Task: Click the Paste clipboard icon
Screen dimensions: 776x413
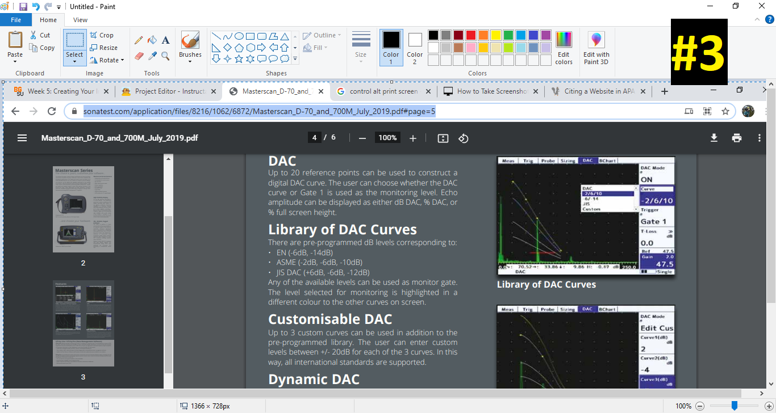Action: (x=15, y=40)
